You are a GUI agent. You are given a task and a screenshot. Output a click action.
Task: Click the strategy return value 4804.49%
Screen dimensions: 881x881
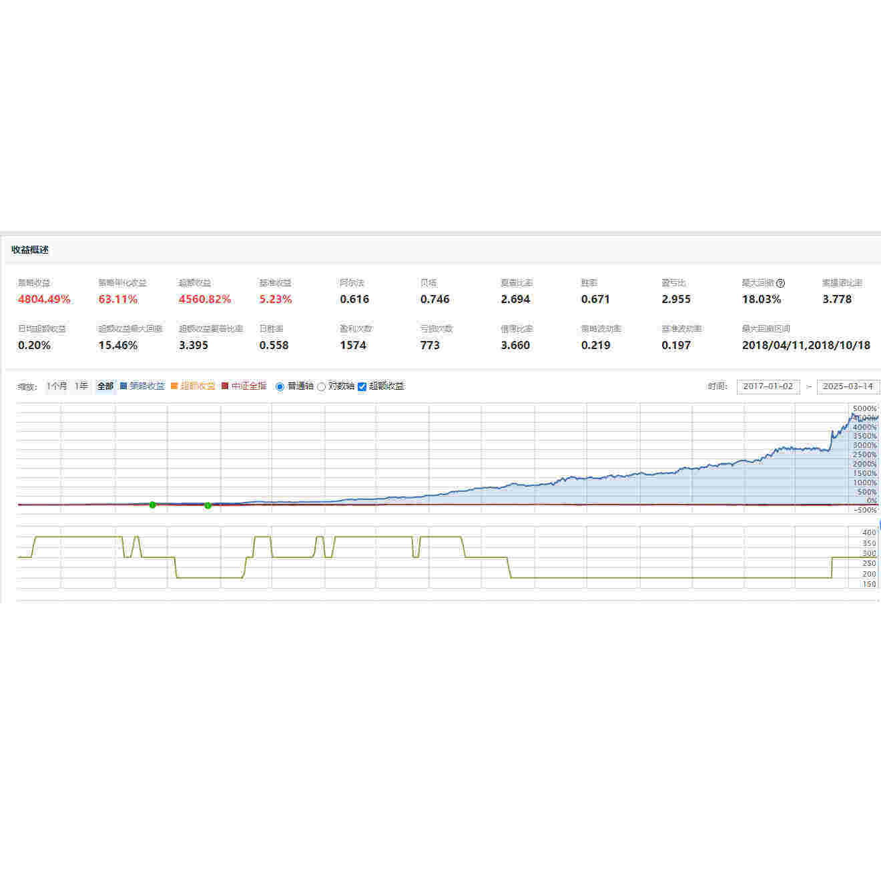click(44, 300)
